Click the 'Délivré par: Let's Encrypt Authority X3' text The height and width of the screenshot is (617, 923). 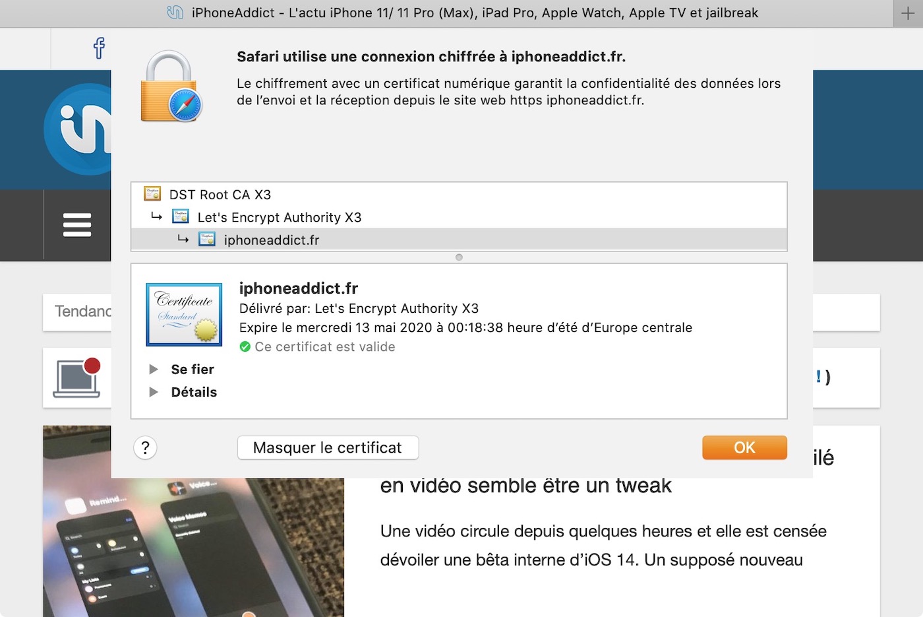(x=359, y=308)
